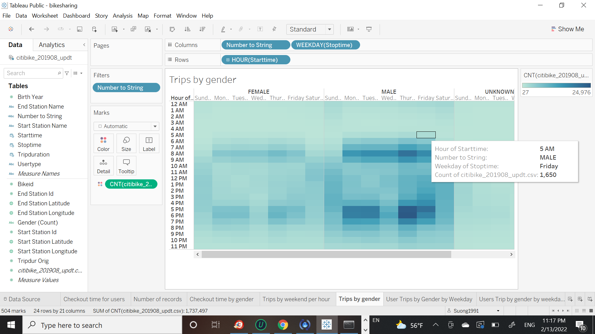This screenshot has width=595, height=334.
Task: Expand the Automatic mark type dropdown
Action: click(126, 126)
